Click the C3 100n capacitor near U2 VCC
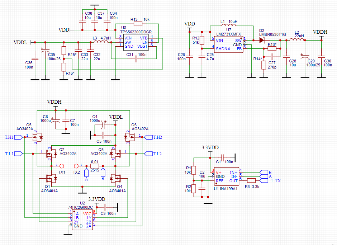 105,207
